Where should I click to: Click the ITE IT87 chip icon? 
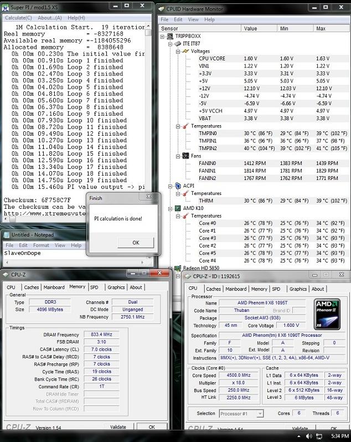[178, 44]
